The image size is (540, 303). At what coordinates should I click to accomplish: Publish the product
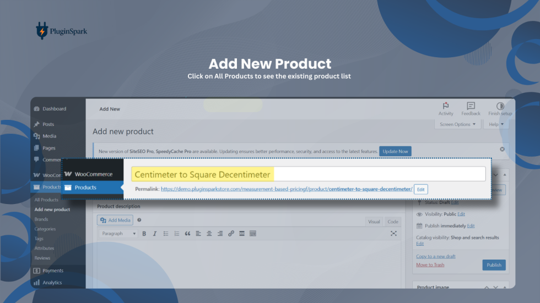coord(494,265)
